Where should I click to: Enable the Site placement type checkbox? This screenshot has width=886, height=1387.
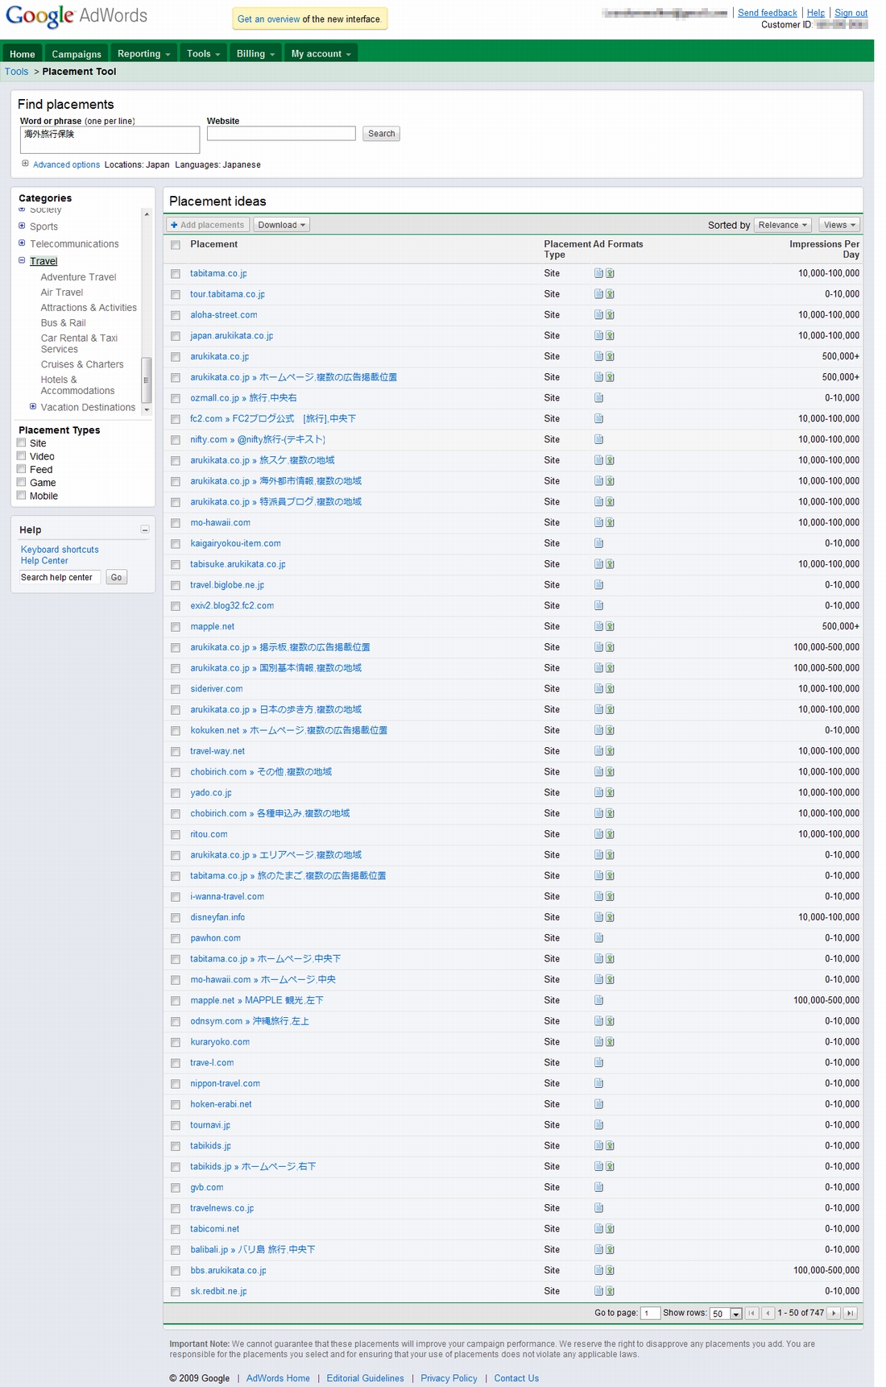[22, 442]
